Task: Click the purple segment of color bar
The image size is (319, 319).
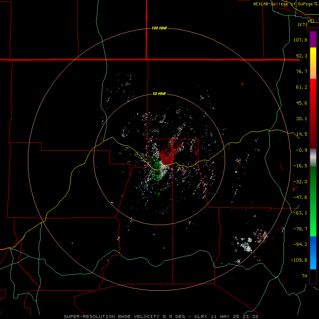Action: tap(313, 40)
